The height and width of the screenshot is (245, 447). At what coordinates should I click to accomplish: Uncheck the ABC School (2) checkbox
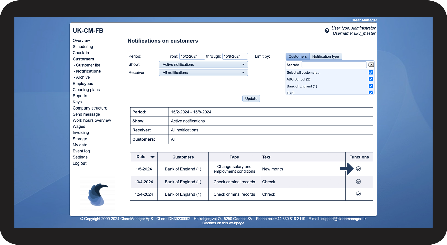click(371, 79)
